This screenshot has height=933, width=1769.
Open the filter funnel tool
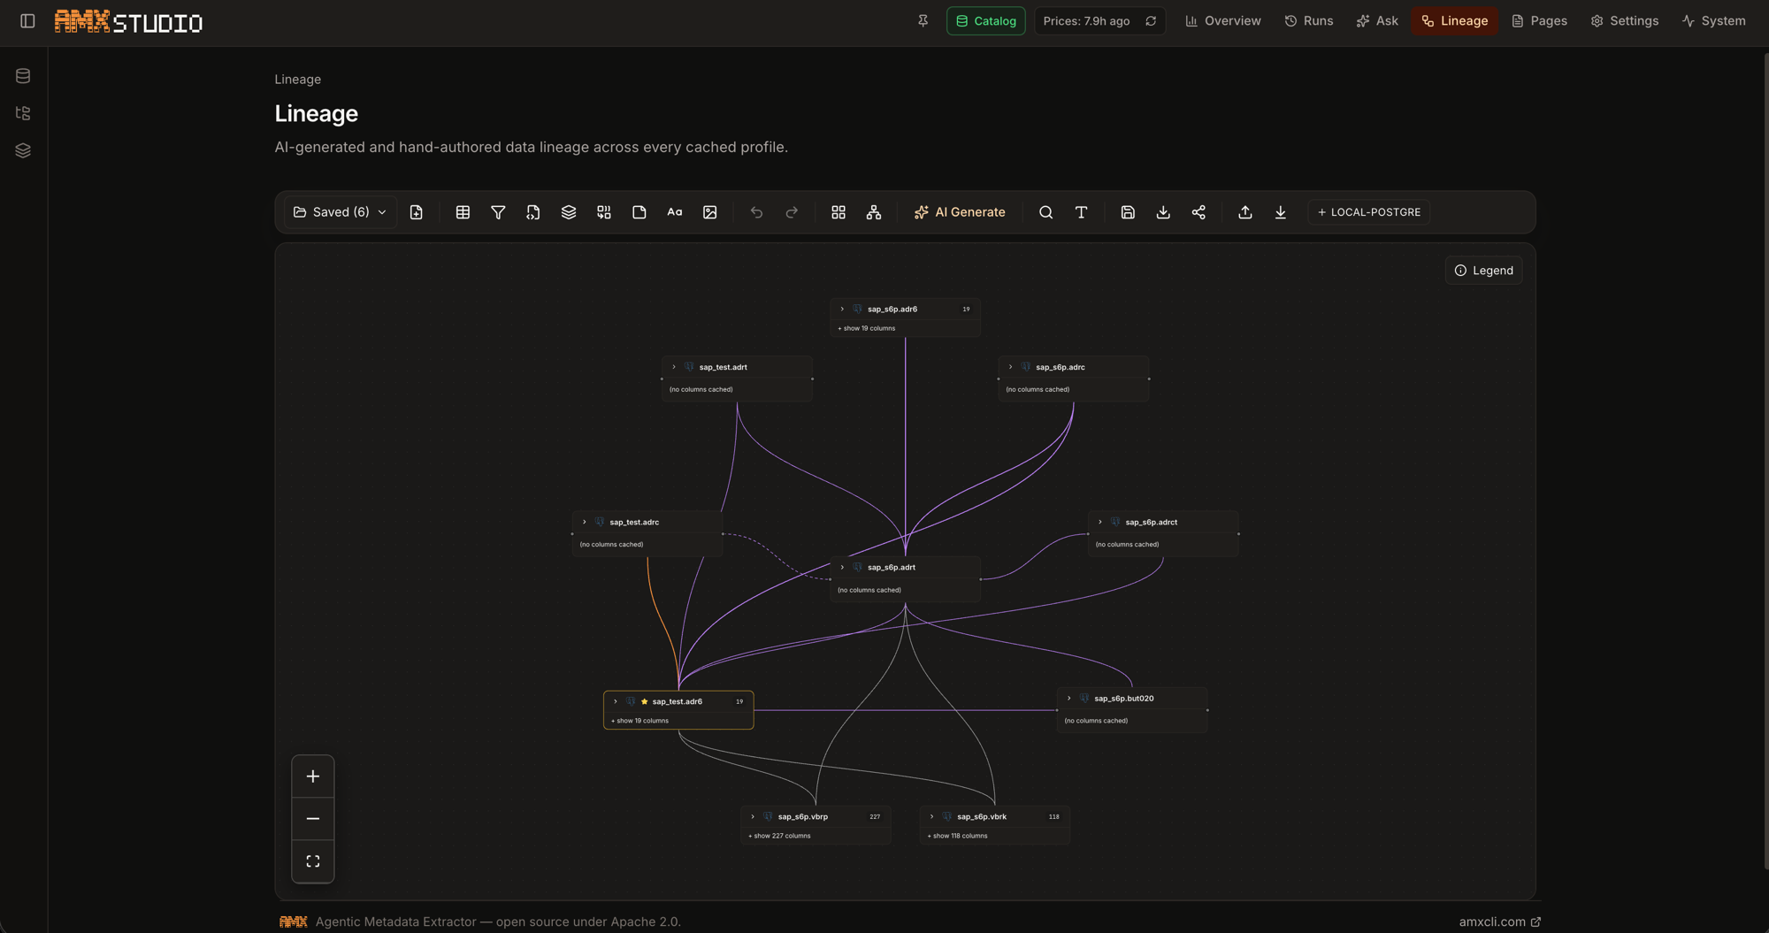point(498,212)
